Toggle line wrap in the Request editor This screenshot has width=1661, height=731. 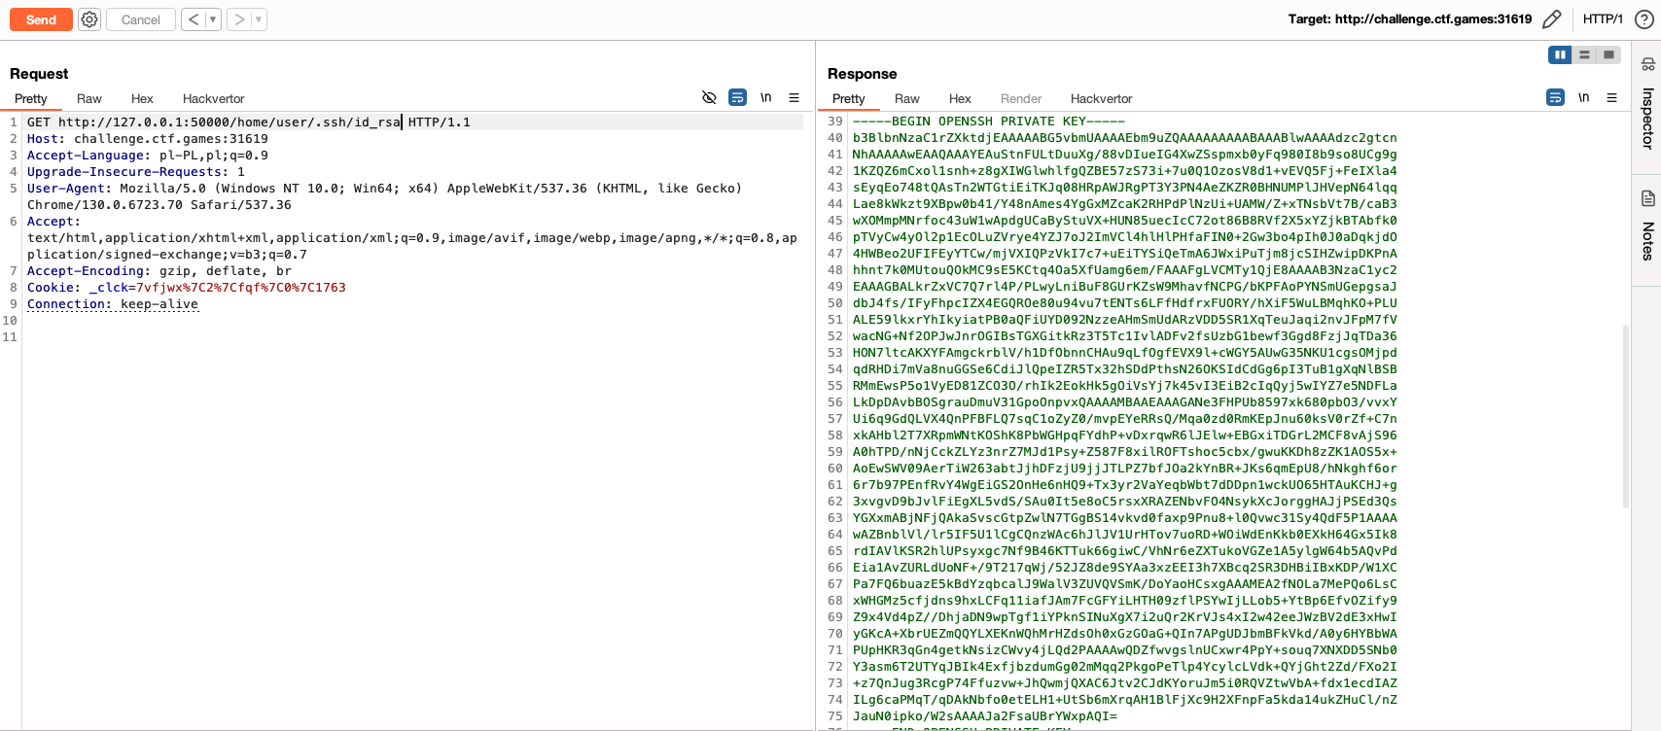pos(738,97)
